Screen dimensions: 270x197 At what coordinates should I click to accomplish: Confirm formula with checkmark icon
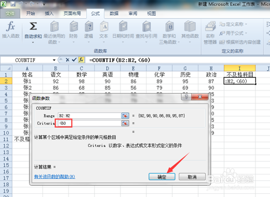coord(74,60)
